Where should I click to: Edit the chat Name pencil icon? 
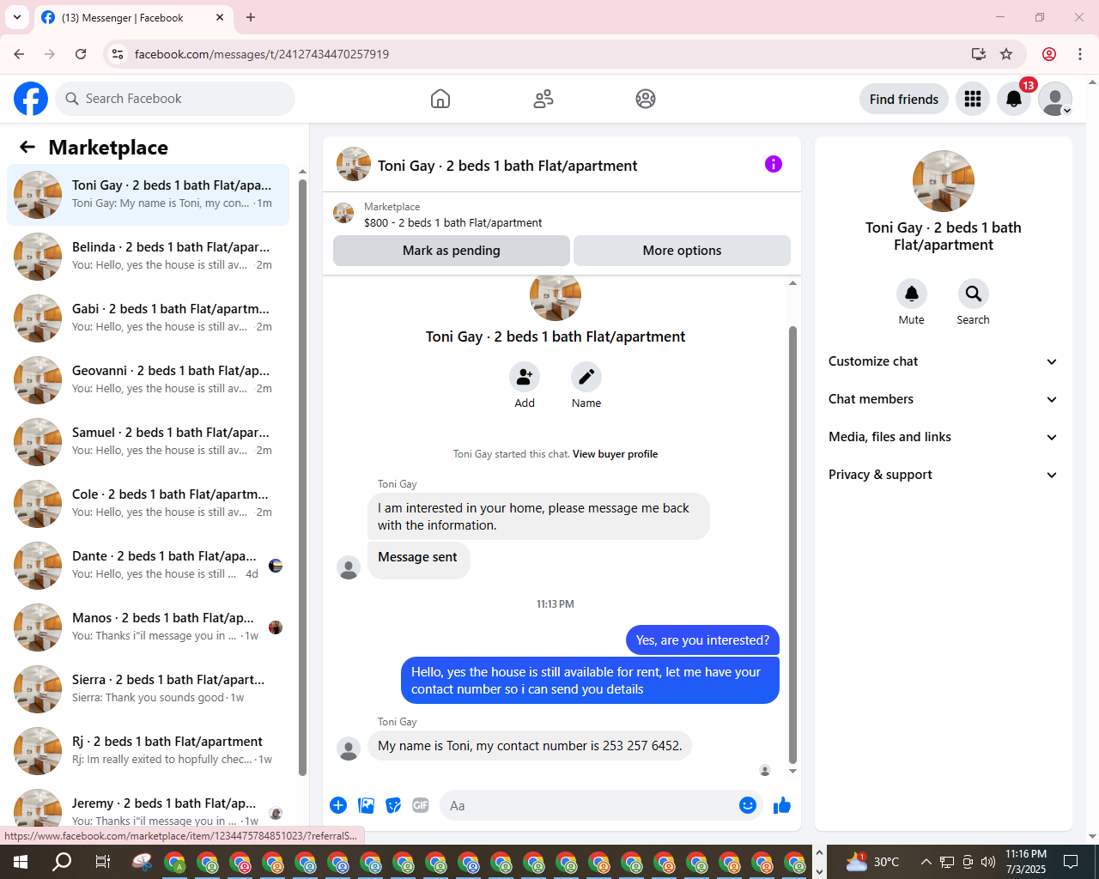(x=586, y=377)
